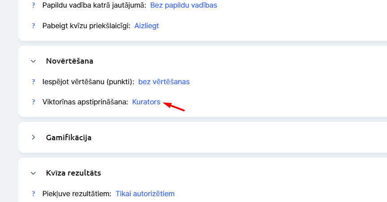Click the 'Kurators' value link
387x202 pixels.
(x=146, y=102)
